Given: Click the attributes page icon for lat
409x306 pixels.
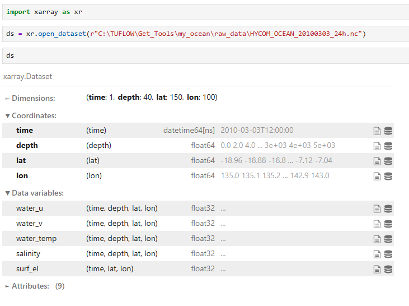Looking at the screenshot, I should click(x=377, y=161).
